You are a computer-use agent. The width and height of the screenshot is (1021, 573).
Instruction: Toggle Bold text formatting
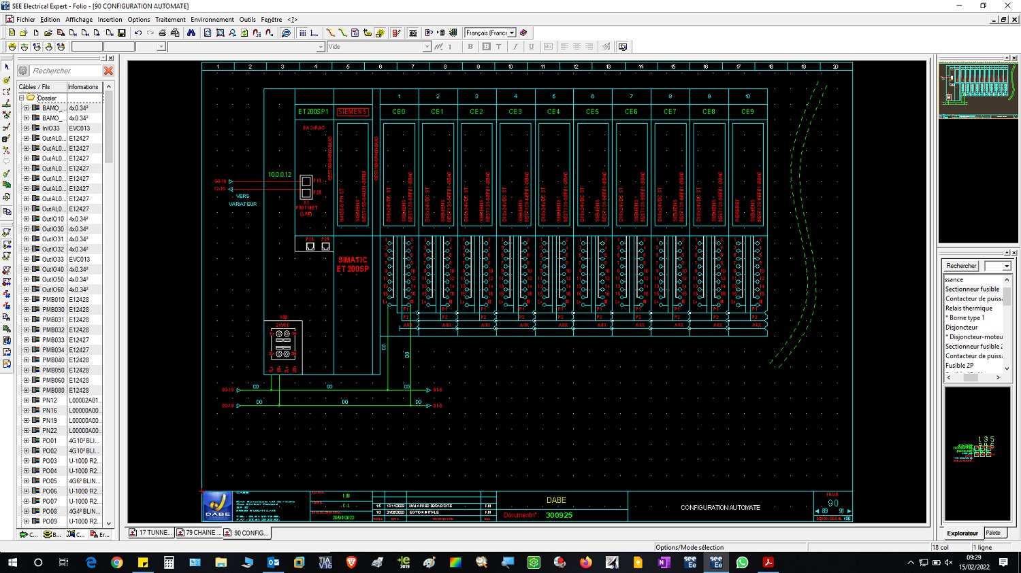[x=470, y=47]
